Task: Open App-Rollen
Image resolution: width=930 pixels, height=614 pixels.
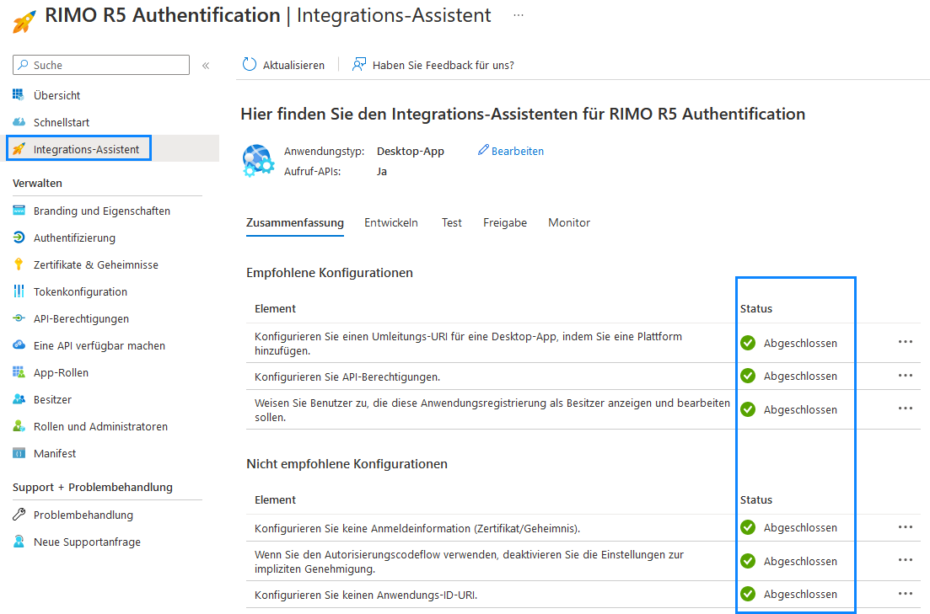Action: tap(61, 373)
